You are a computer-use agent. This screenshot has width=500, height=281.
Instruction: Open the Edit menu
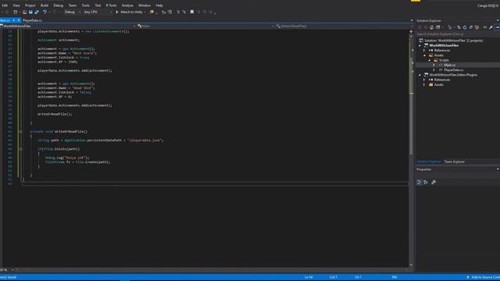tap(5, 5)
